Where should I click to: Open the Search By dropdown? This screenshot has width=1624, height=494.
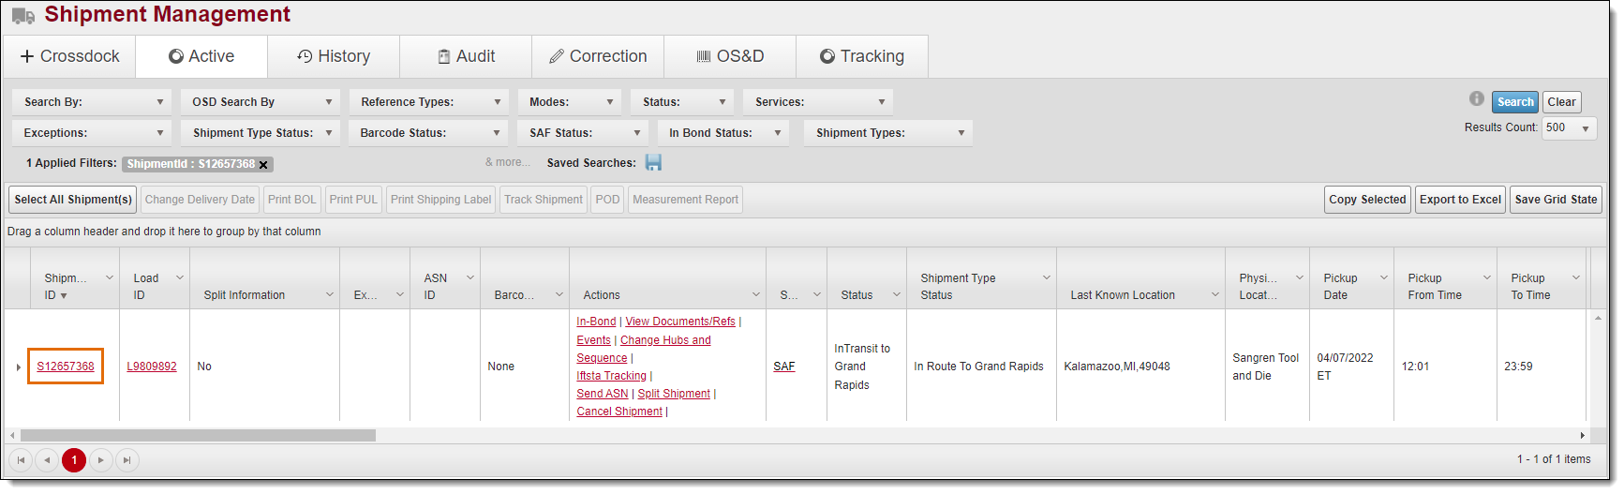point(93,102)
